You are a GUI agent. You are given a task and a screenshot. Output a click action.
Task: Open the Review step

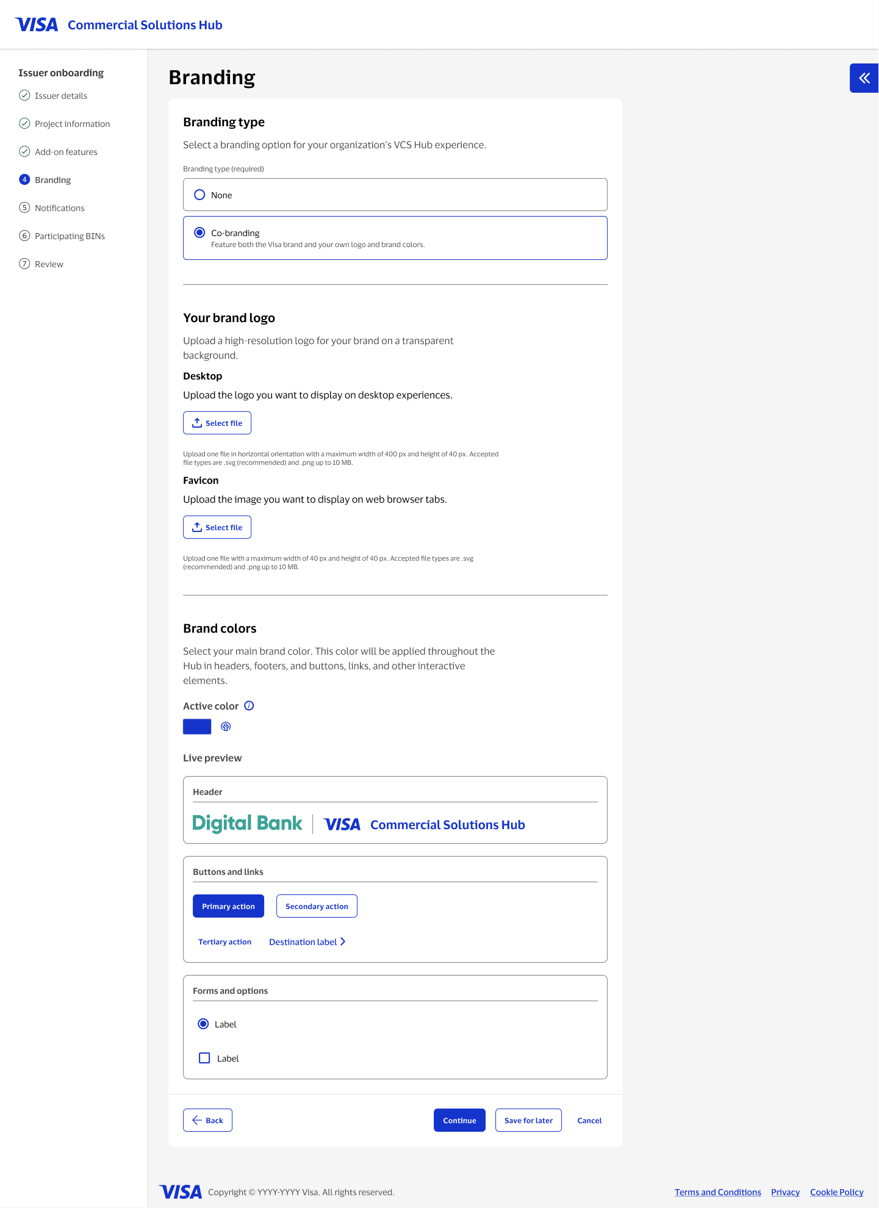click(x=49, y=264)
